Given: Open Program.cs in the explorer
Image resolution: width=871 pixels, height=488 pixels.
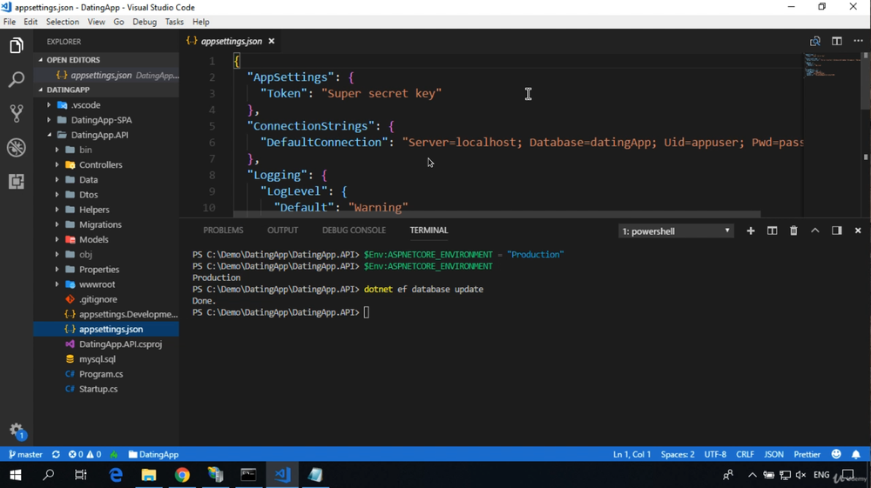Looking at the screenshot, I should (x=105, y=374).
